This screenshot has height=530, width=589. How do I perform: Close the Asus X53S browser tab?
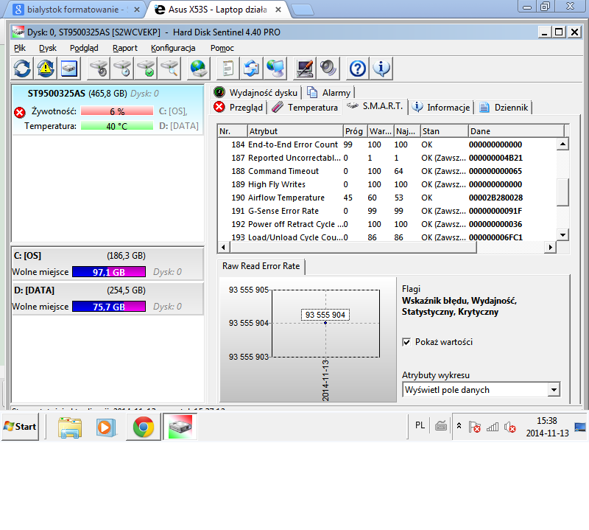click(278, 10)
